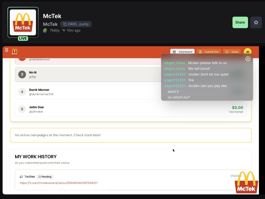
Task: Switch to the Submit Post tab
Action: pyautogui.click(x=209, y=52)
